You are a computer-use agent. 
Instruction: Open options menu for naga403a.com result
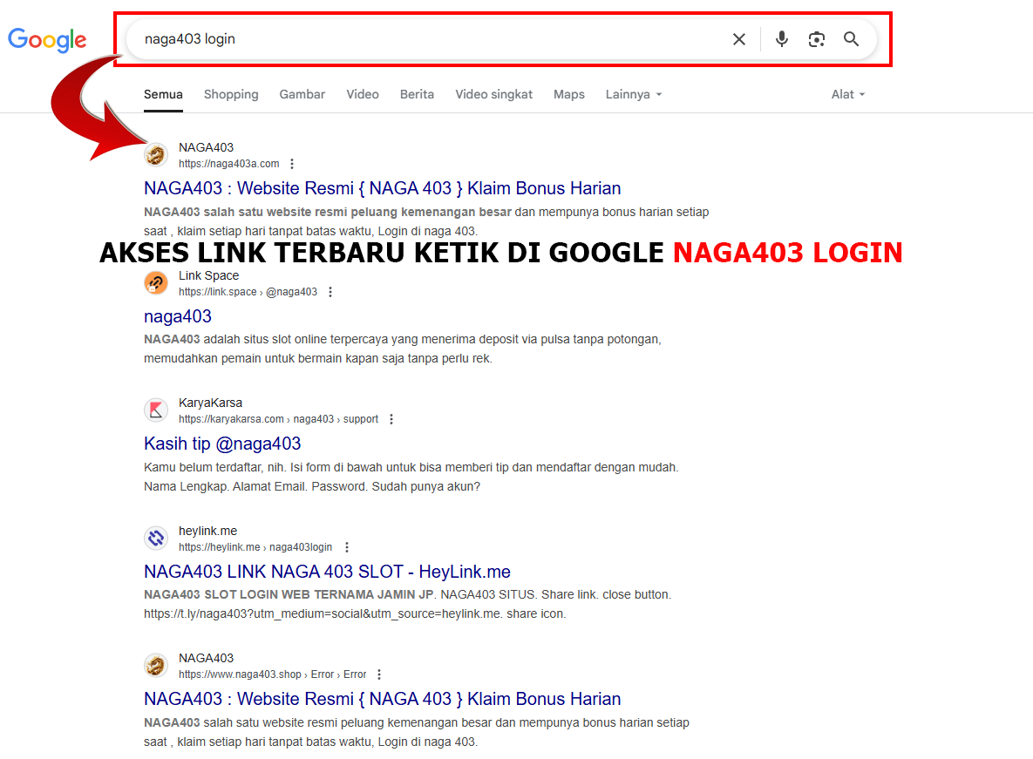point(292,164)
